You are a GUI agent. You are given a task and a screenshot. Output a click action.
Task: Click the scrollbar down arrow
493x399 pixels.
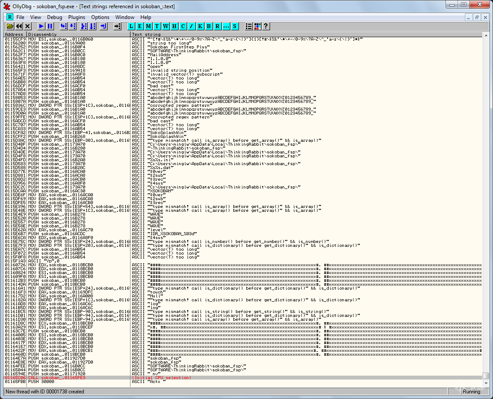(x=486, y=383)
